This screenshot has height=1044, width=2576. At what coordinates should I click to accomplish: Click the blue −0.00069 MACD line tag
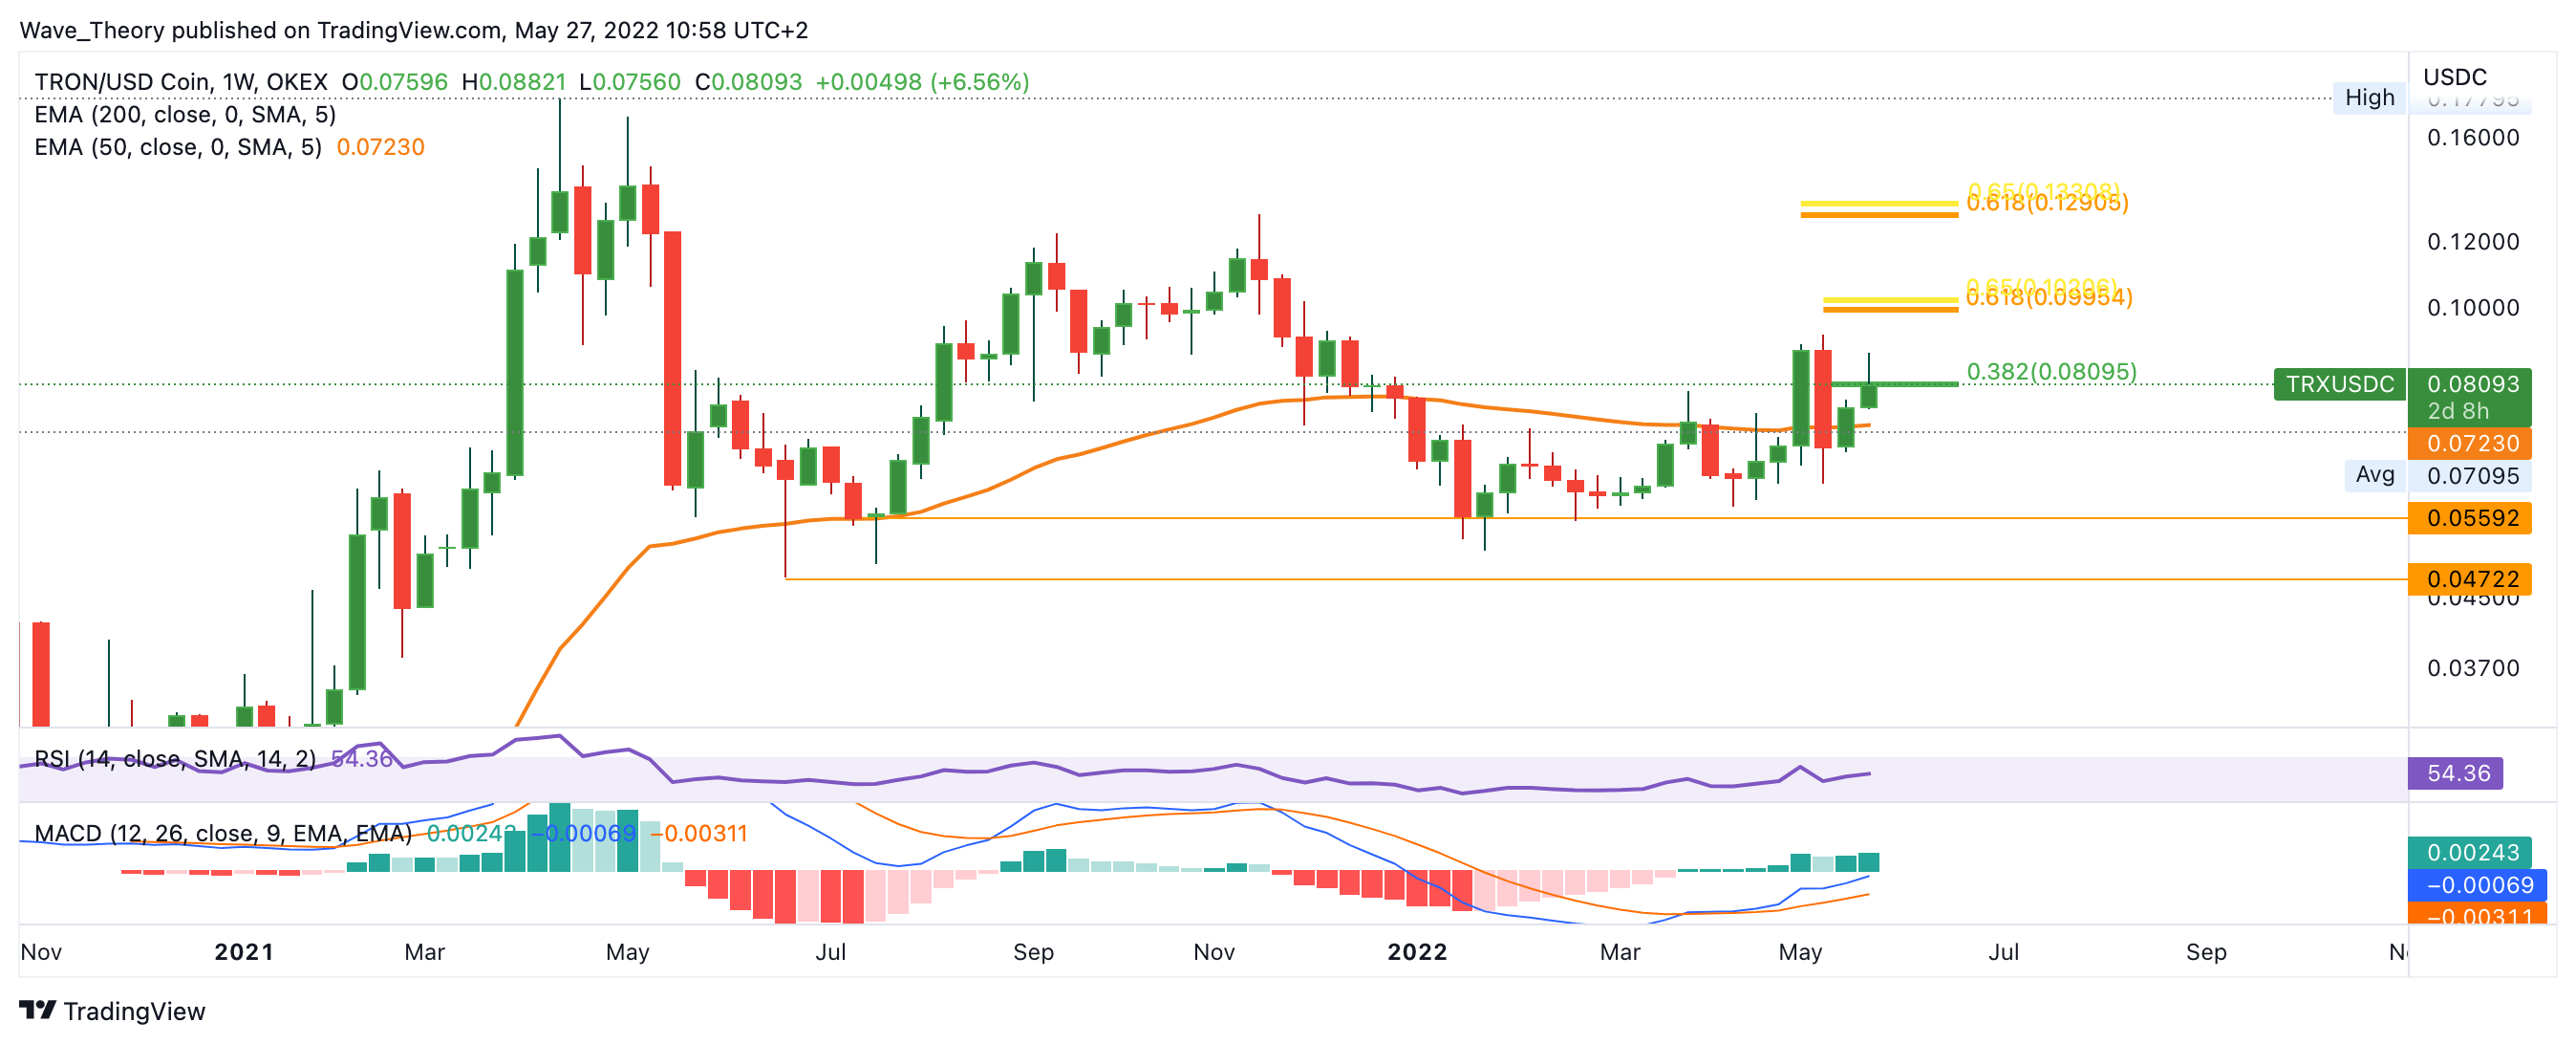pyautogui.click(x=2478, y=885)
